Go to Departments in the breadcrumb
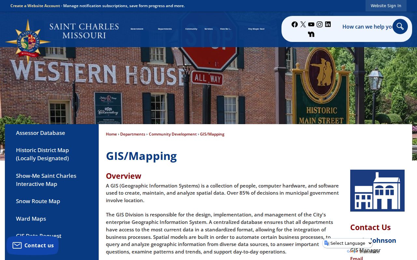Image resolution: width=417 pixels, height=260 pixels. point(133,134)
